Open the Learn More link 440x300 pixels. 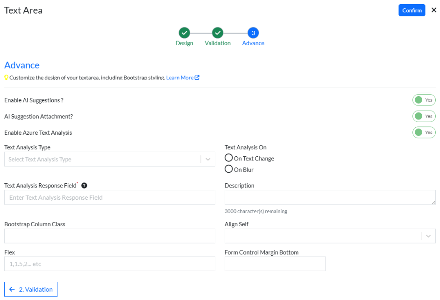click(179, 78)
